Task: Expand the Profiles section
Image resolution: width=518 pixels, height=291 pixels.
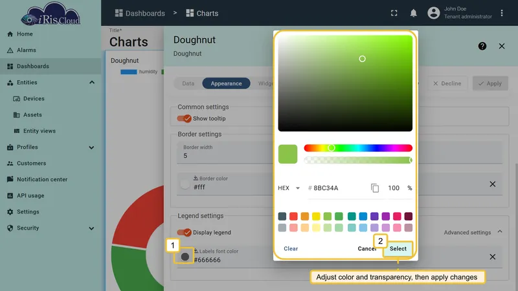Action: point(91,147)
